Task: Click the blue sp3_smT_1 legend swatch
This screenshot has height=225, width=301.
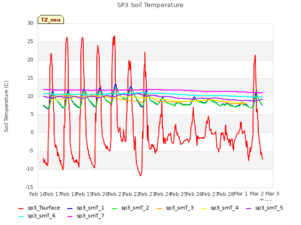Action: tap(70, 208)
